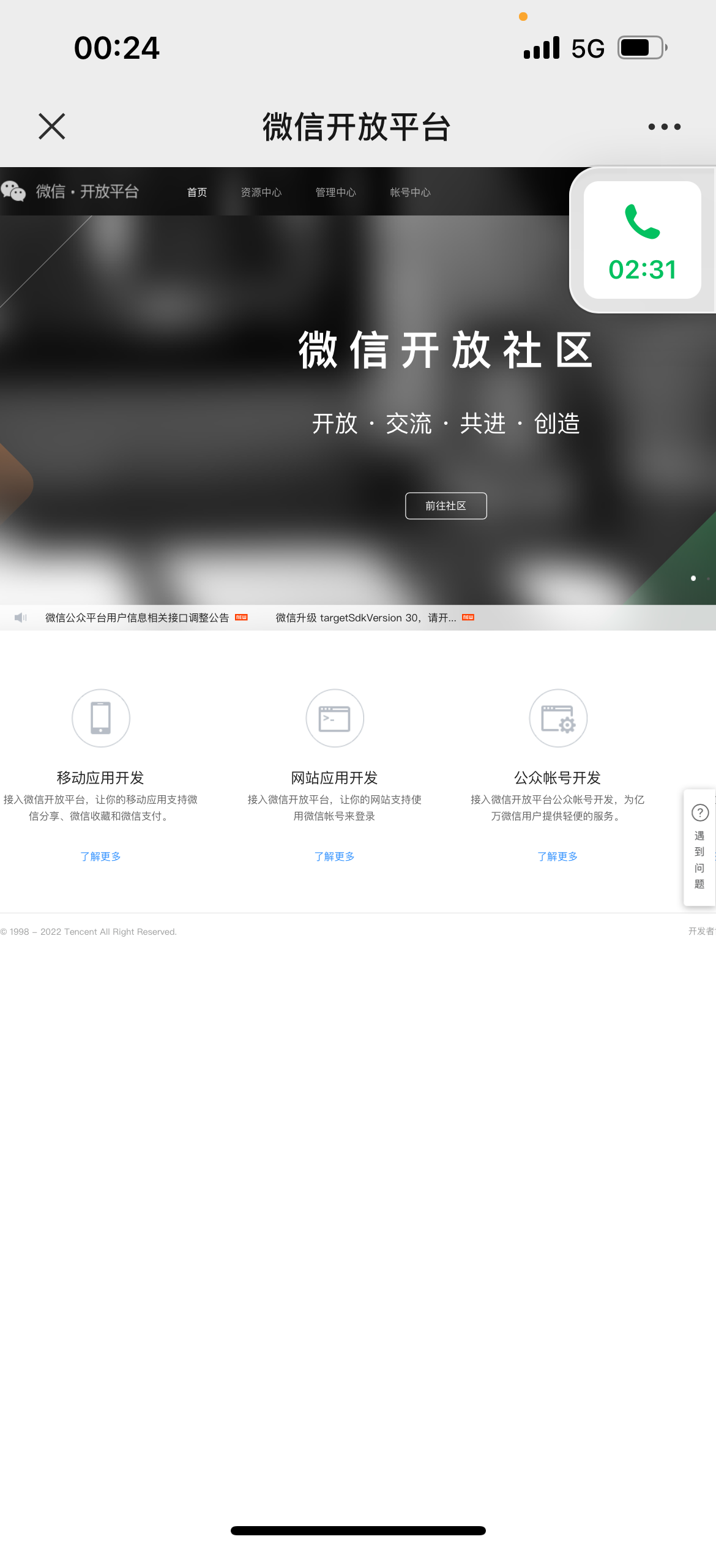Open the 管理中心 navigation tab
Viewport: 716px width, 1550px height.
336,192
